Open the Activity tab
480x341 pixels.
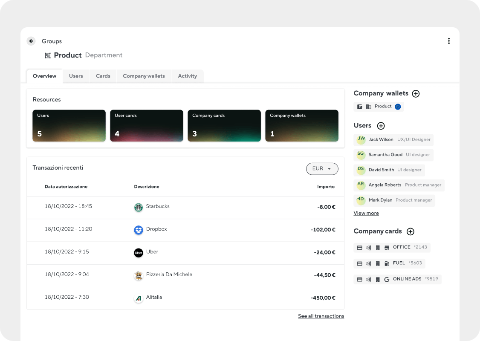(x=187, y=76)
